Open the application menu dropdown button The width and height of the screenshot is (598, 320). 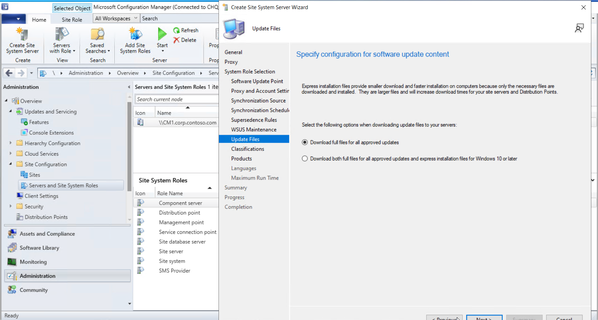point(13,19)
